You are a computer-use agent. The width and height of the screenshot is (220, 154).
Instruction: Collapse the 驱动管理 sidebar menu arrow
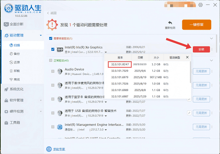tap(41, 35)
